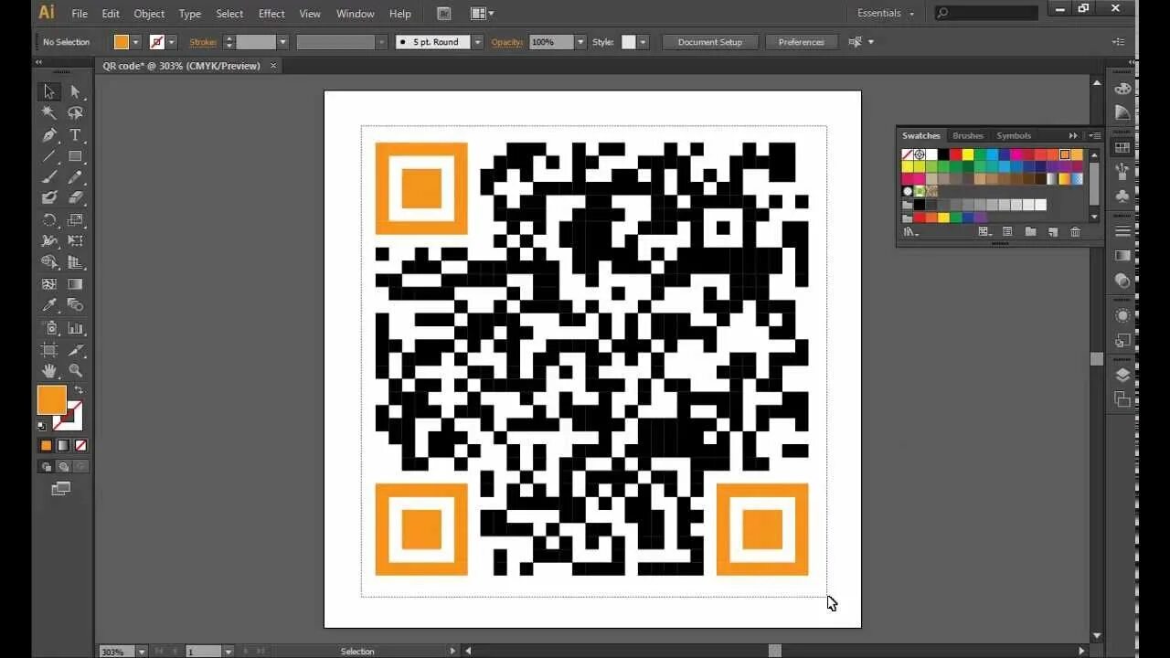Viewport: 1170px width, 658px height.
Task: Open Essentials workspace switcher
Action: [x=886, y=13]
